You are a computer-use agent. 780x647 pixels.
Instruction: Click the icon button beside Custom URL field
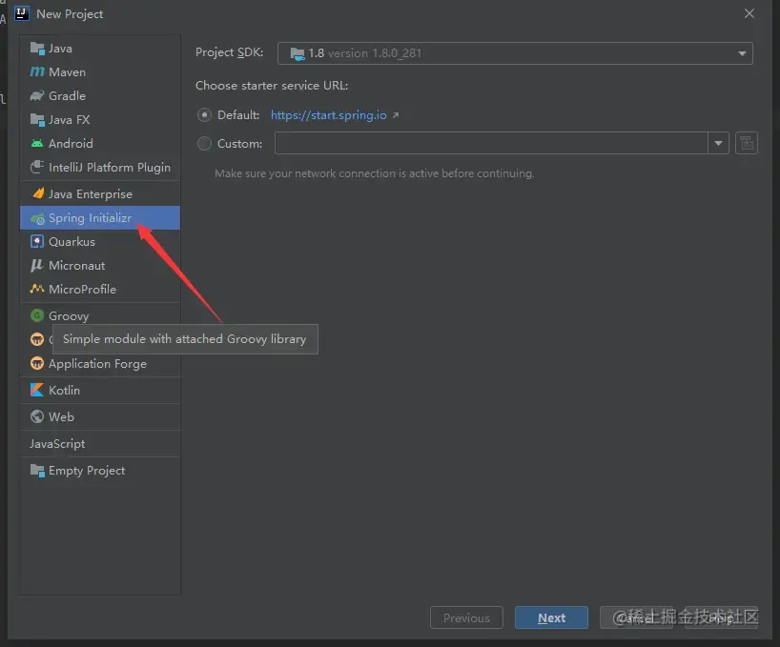[x=747, y=143]
